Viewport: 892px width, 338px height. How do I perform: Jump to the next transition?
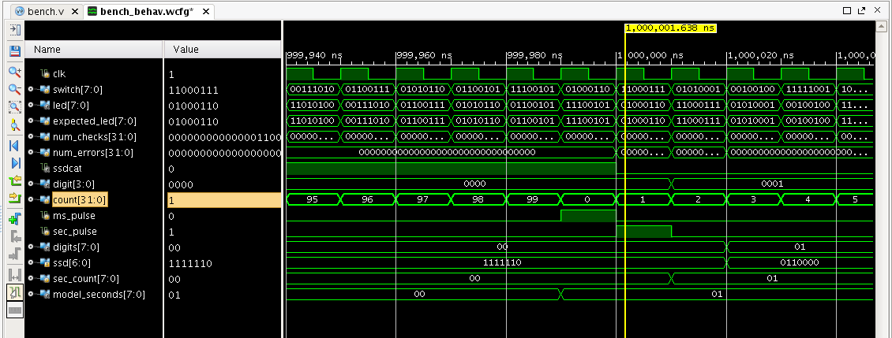tap(15, 199)
